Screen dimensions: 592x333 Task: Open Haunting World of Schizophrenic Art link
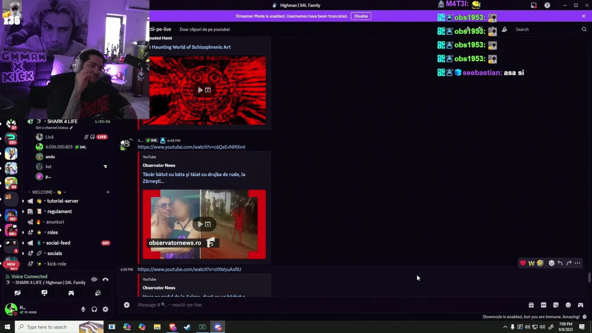click(191, 47)
